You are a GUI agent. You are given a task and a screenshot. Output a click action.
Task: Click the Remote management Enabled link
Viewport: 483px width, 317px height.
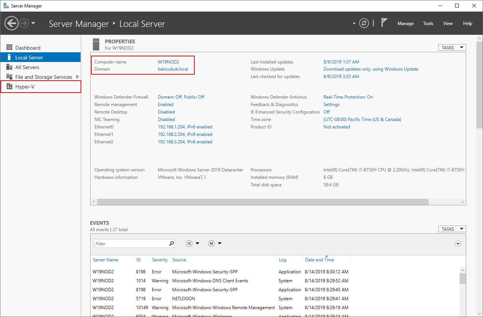pyautogui.click(x=166, y=105)
